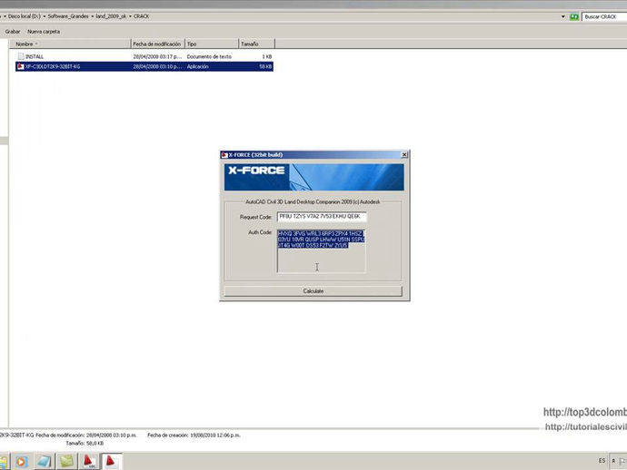The height and width of the screenshot is (470, 627).
Task: Click Nueva carpeta toolbar command
Action: pyautogui.click(x=44, y=32)
